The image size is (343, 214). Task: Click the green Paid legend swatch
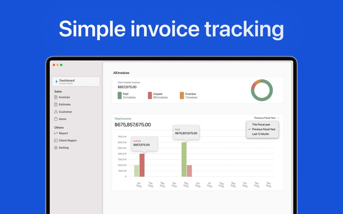point(120,95)
